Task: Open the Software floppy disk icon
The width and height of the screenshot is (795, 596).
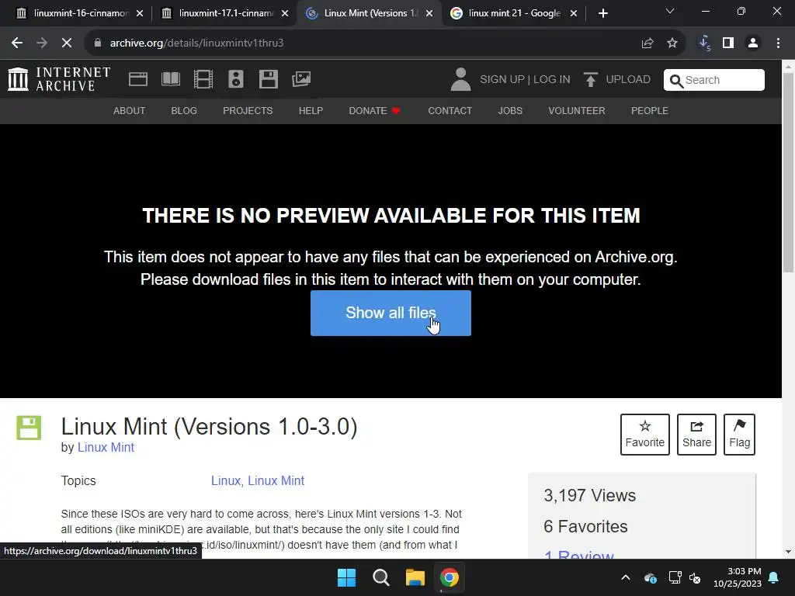Action: 268,79
